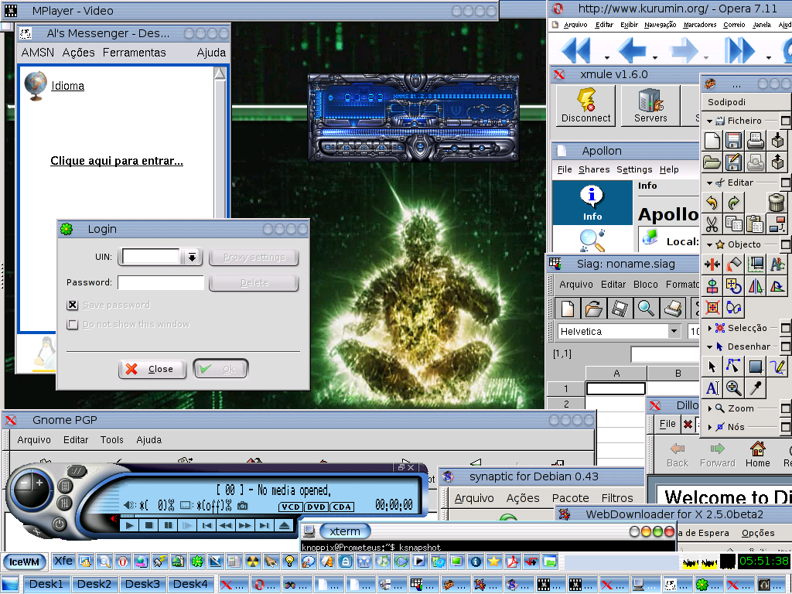Image resolution: width=792 pixels, height=594 pixels.
Task: Select the arrow selector tool in Sodipodi's Desenhar section
Action: (712, 367)
